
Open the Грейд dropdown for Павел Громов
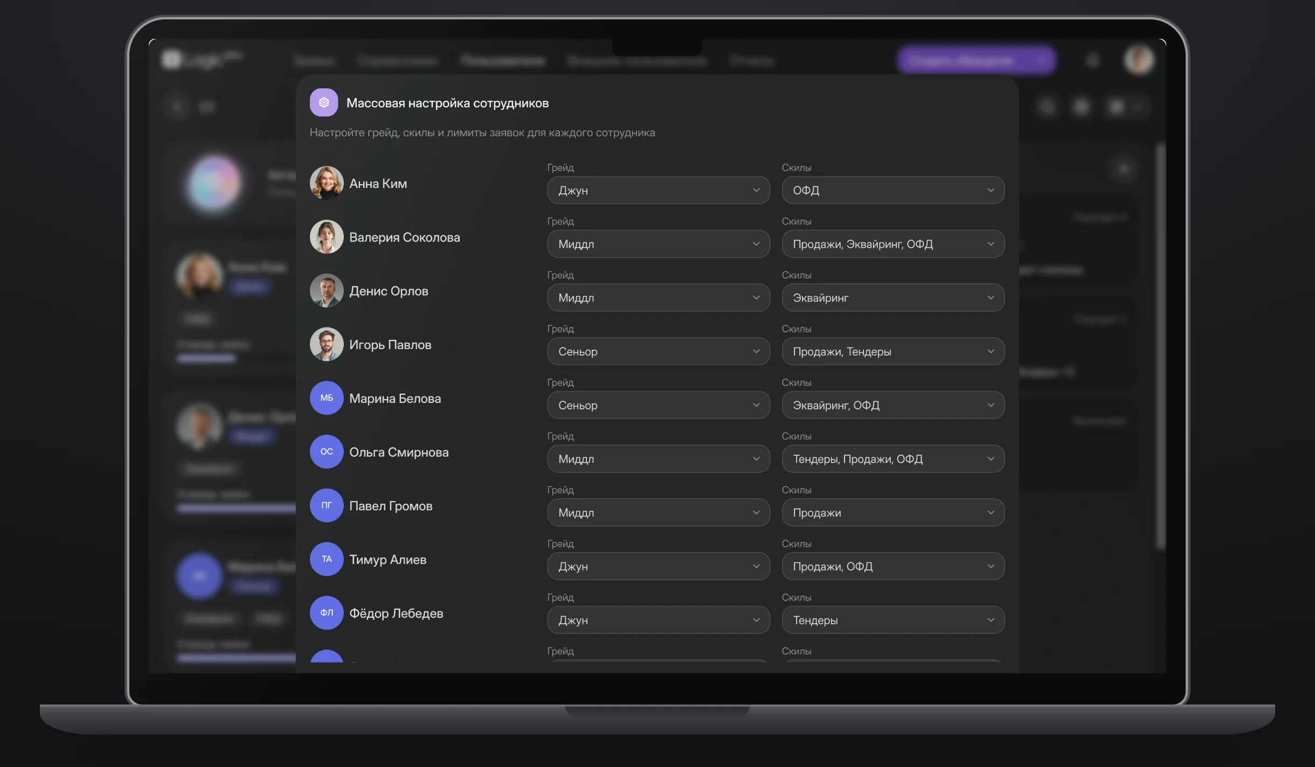(659, 512)
